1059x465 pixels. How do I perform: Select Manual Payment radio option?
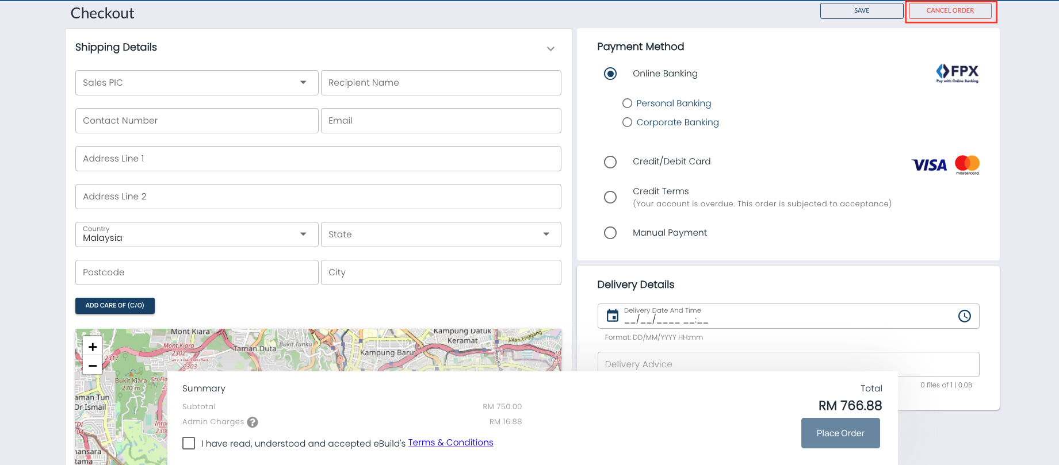(610, 233)
